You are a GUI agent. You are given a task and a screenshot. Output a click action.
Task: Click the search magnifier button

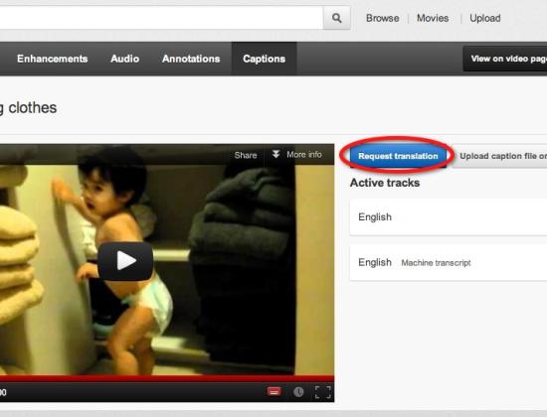pos(336,18)
